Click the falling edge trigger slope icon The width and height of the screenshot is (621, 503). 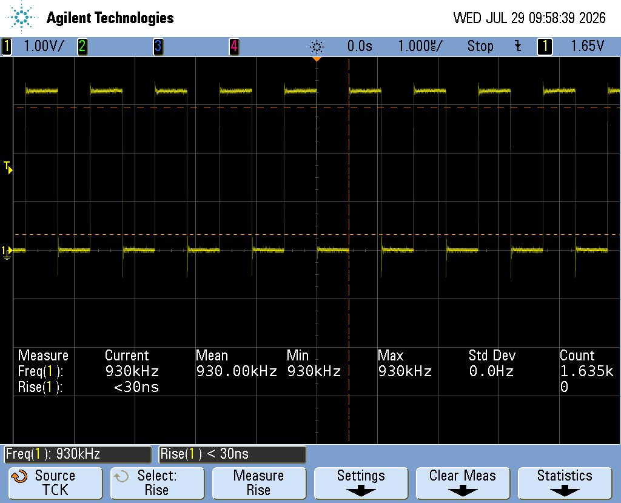coord(518,46)
